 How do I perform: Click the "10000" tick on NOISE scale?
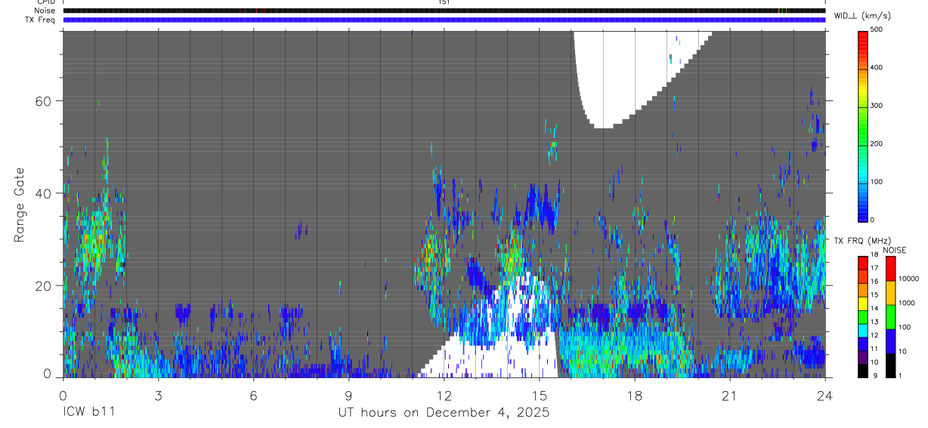tap(908, 279)
